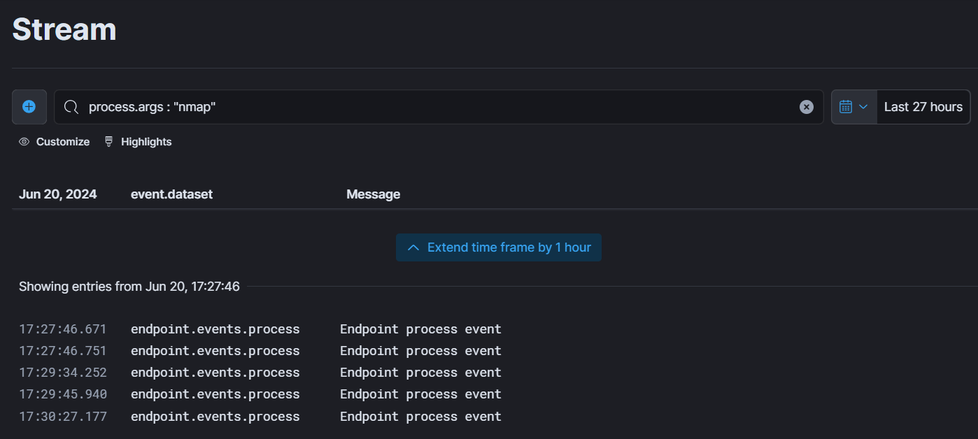The height and width of the screenshot is (439, 978).
Task: Click the magnifier search icon in query bar
Action: (x=71, y=107)
